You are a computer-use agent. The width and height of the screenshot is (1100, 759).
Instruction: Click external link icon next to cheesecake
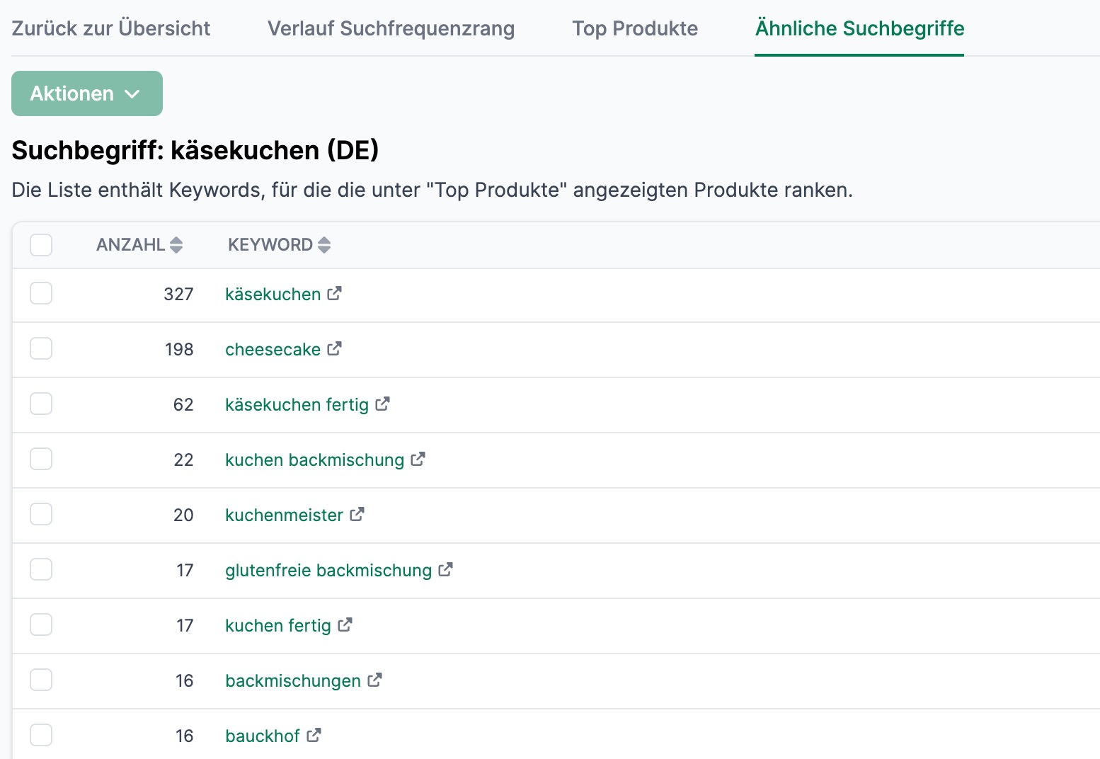[x=335, y=348]
